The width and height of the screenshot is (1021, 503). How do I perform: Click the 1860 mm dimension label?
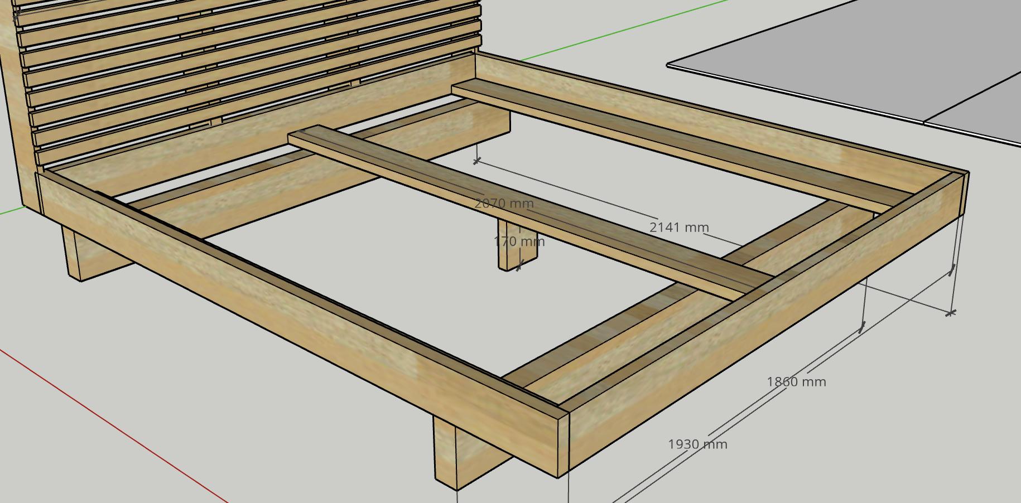click(796, 382)
